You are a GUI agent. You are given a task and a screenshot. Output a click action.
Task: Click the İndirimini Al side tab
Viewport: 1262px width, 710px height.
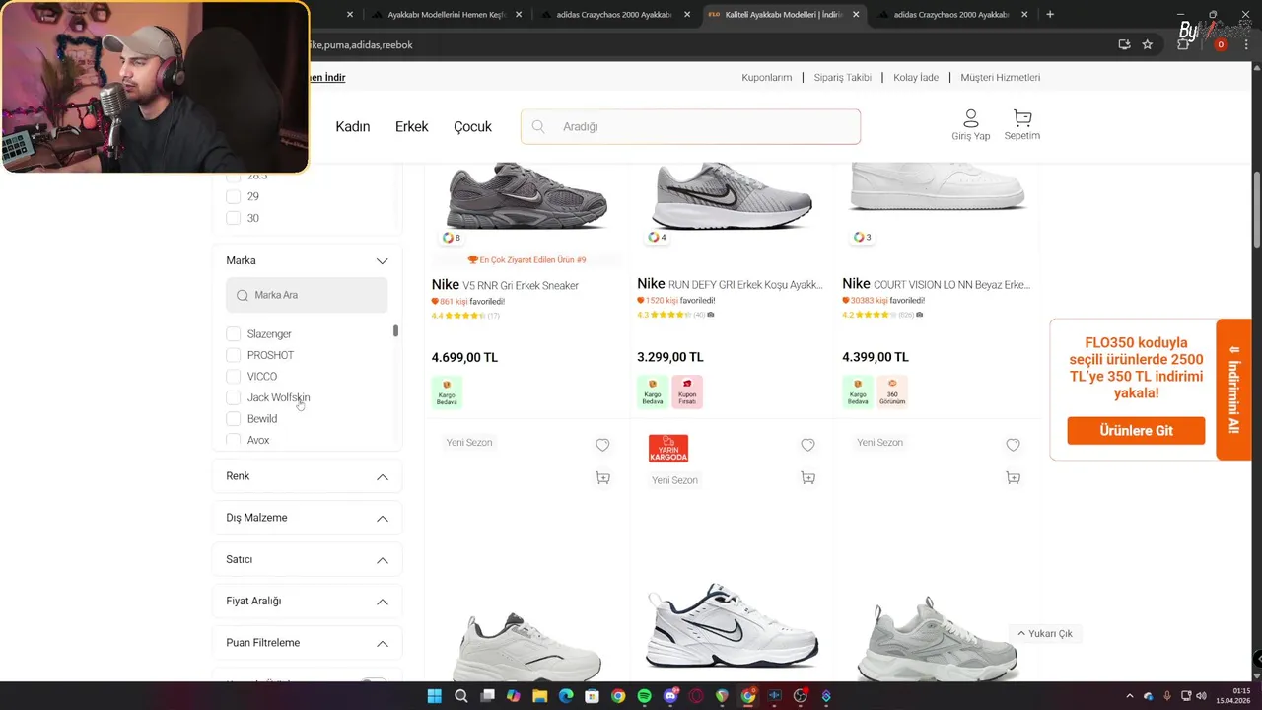click(x=1233, y=390)
